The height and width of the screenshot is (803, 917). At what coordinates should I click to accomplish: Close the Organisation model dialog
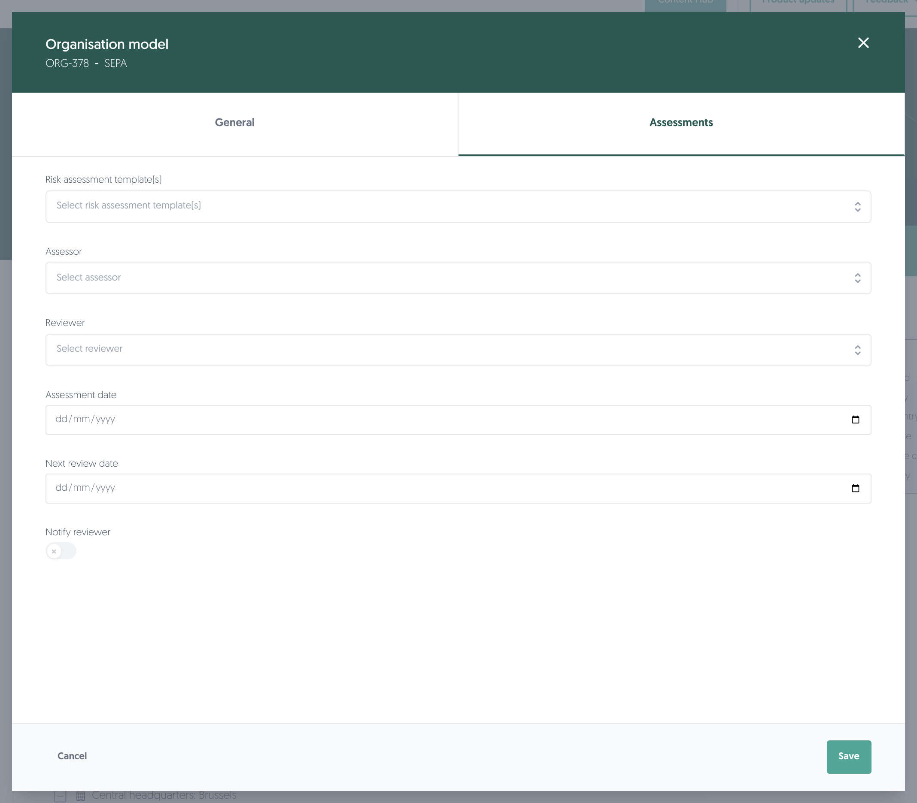[863, 43]
